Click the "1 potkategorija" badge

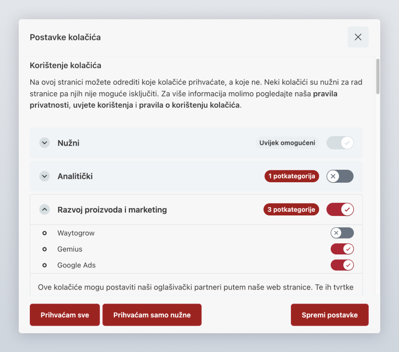click(291, 176)
